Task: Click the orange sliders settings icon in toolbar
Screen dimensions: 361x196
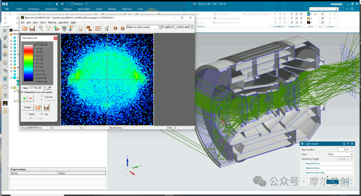Action: tap(98, 28)
